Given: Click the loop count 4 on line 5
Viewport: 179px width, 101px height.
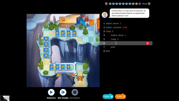Looking at the screenshot, I should coord(118,39).
